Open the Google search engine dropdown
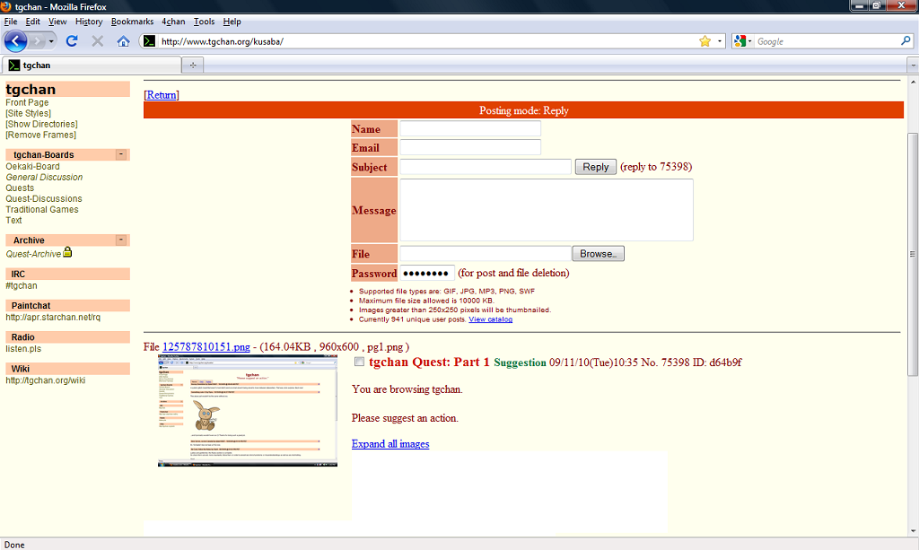Screen dimensions: 919x550 pos(743,41)
